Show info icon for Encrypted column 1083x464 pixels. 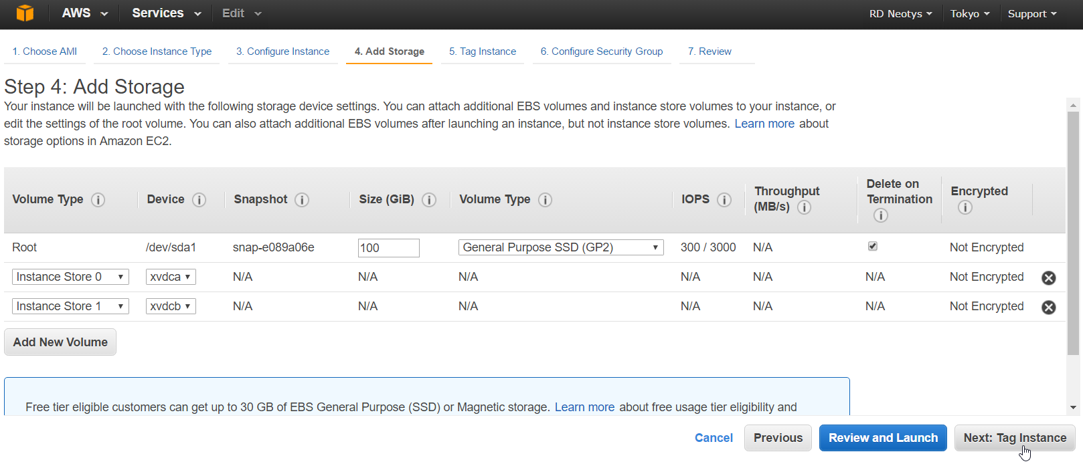click(965, 207)
